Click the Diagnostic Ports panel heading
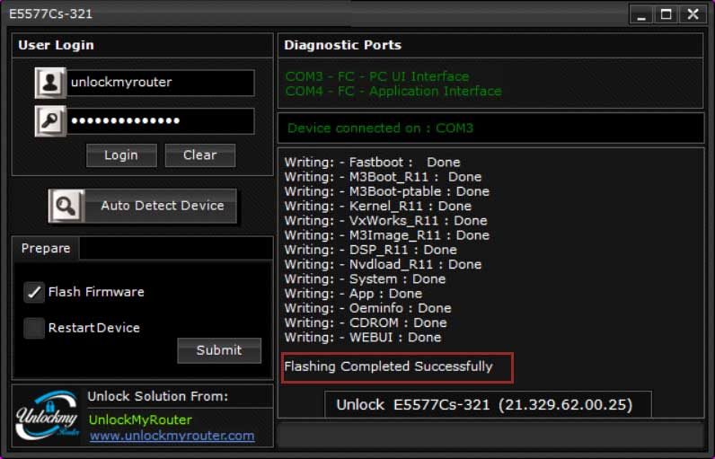 pyautogui.click(x=342, y=45)
